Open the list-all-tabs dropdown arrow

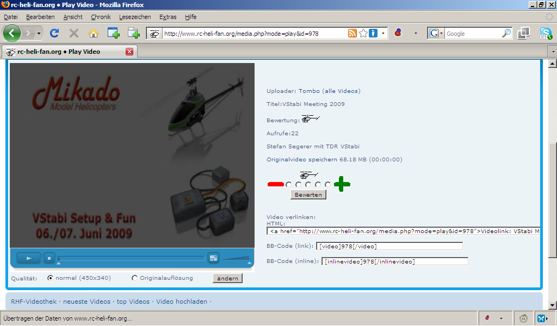click(553, 52)
